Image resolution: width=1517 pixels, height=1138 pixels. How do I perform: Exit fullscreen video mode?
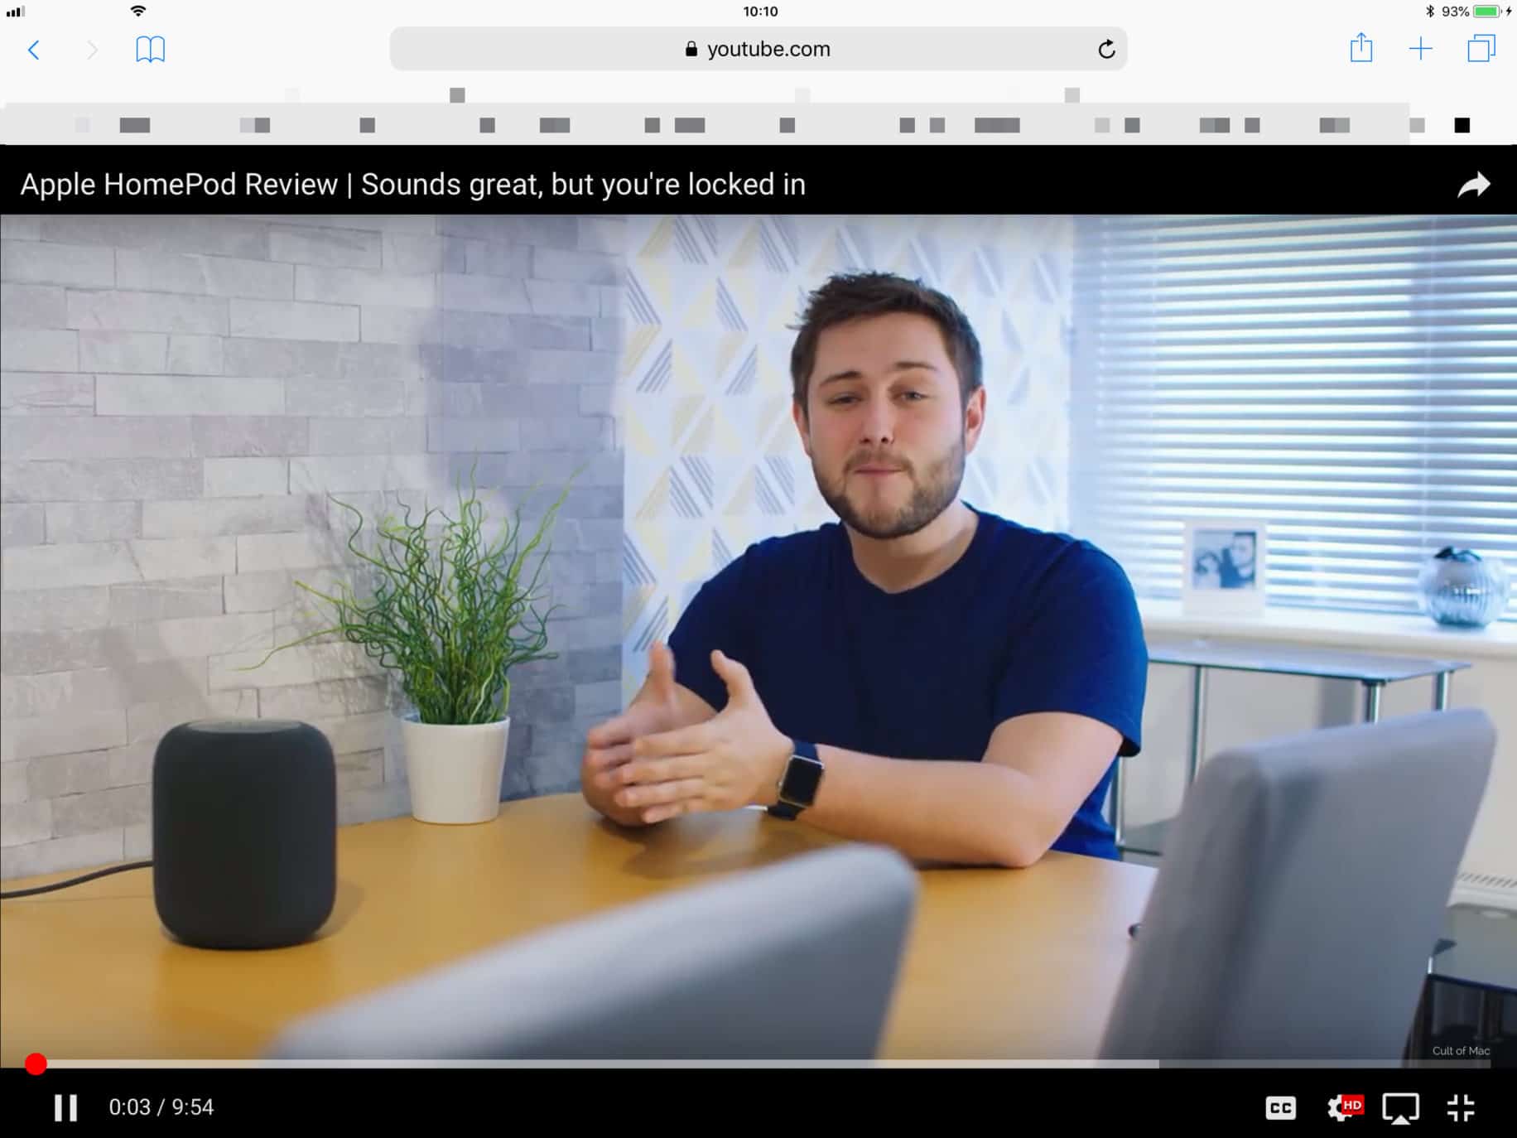point(1462,1107)
